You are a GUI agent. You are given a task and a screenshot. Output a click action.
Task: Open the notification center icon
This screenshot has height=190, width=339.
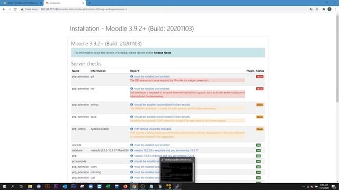pos(334,186)
